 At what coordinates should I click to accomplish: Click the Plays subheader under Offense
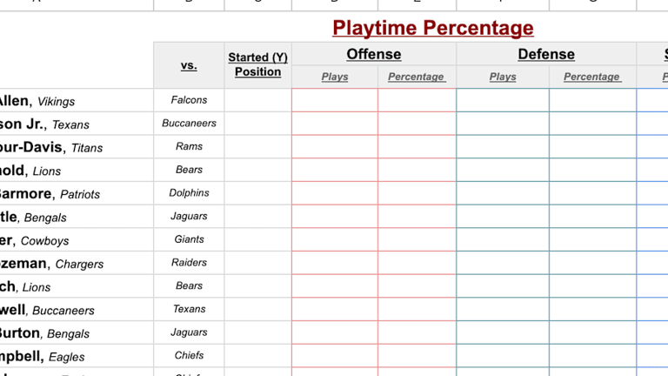[335, 77]
